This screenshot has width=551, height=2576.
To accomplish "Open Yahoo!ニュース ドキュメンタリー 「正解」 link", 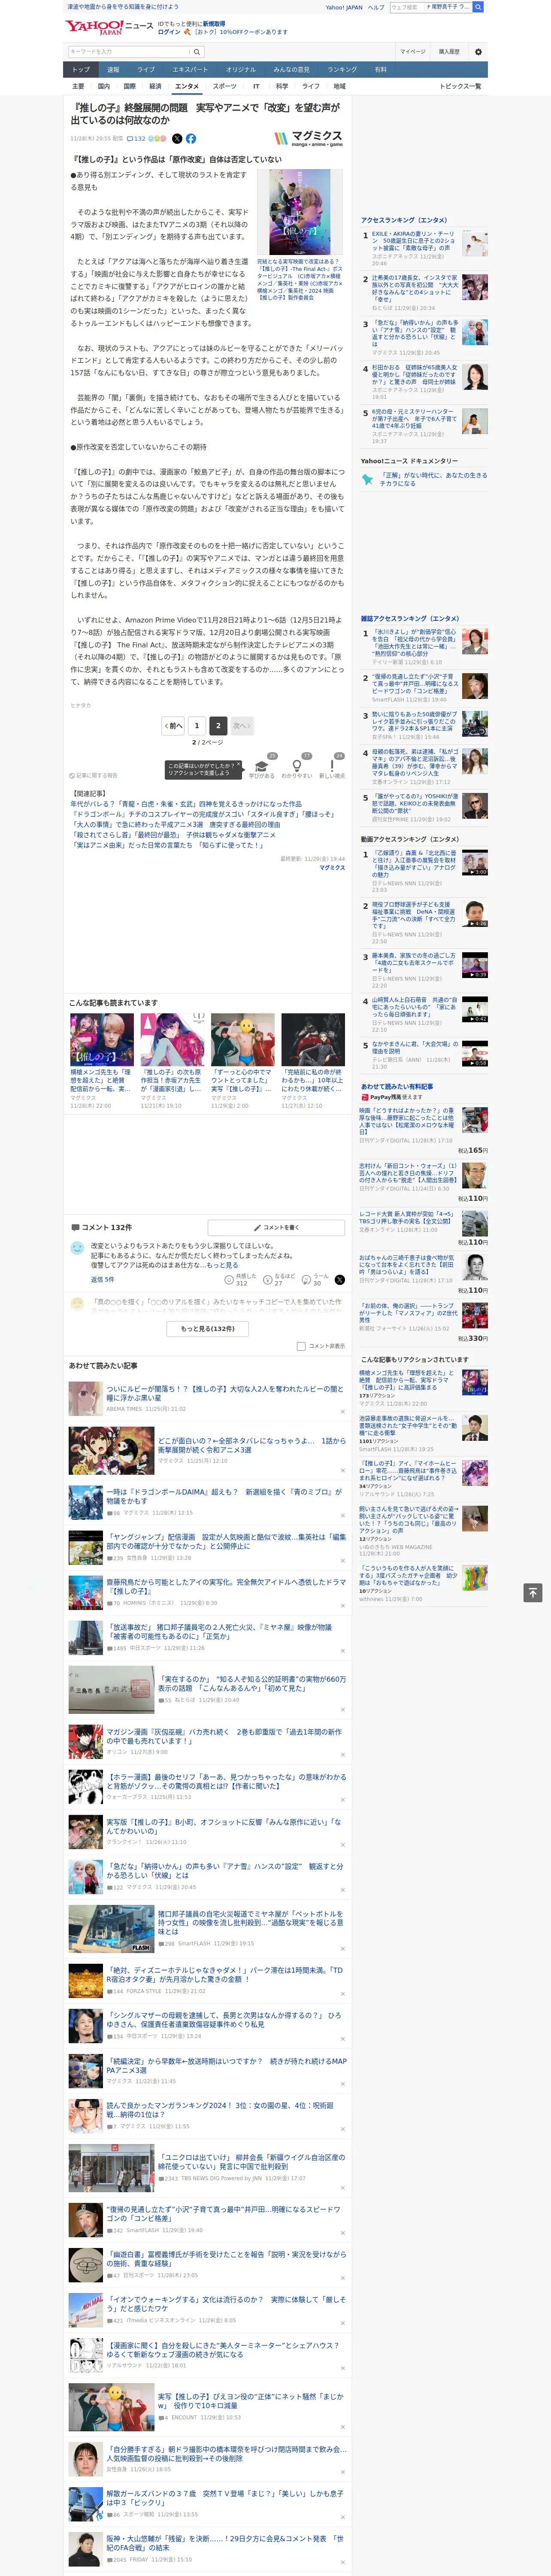I will point(432,479).
